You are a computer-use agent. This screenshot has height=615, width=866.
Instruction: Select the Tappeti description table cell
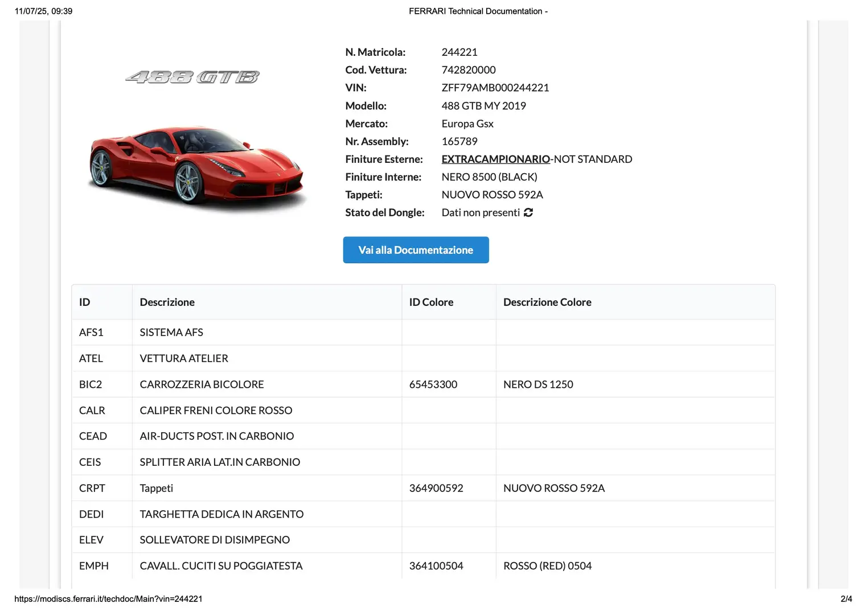[267, 489]
